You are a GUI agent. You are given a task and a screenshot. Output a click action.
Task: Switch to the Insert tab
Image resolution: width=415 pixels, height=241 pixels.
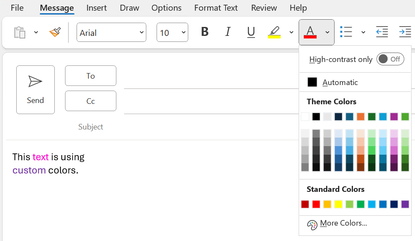pyautogui.click(x=97, y=8)
